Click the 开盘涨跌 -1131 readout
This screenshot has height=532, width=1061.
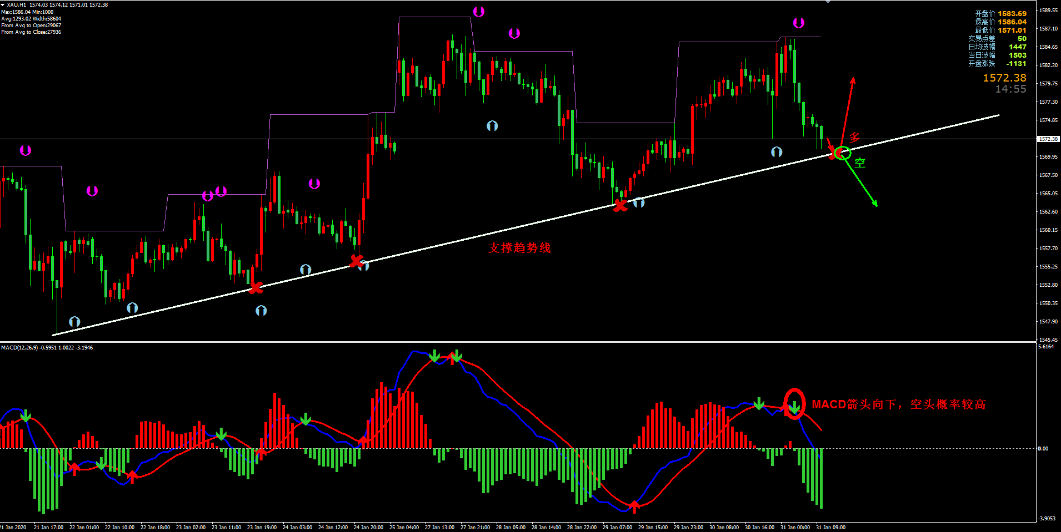pyautogui.click(x=997, y=63)
